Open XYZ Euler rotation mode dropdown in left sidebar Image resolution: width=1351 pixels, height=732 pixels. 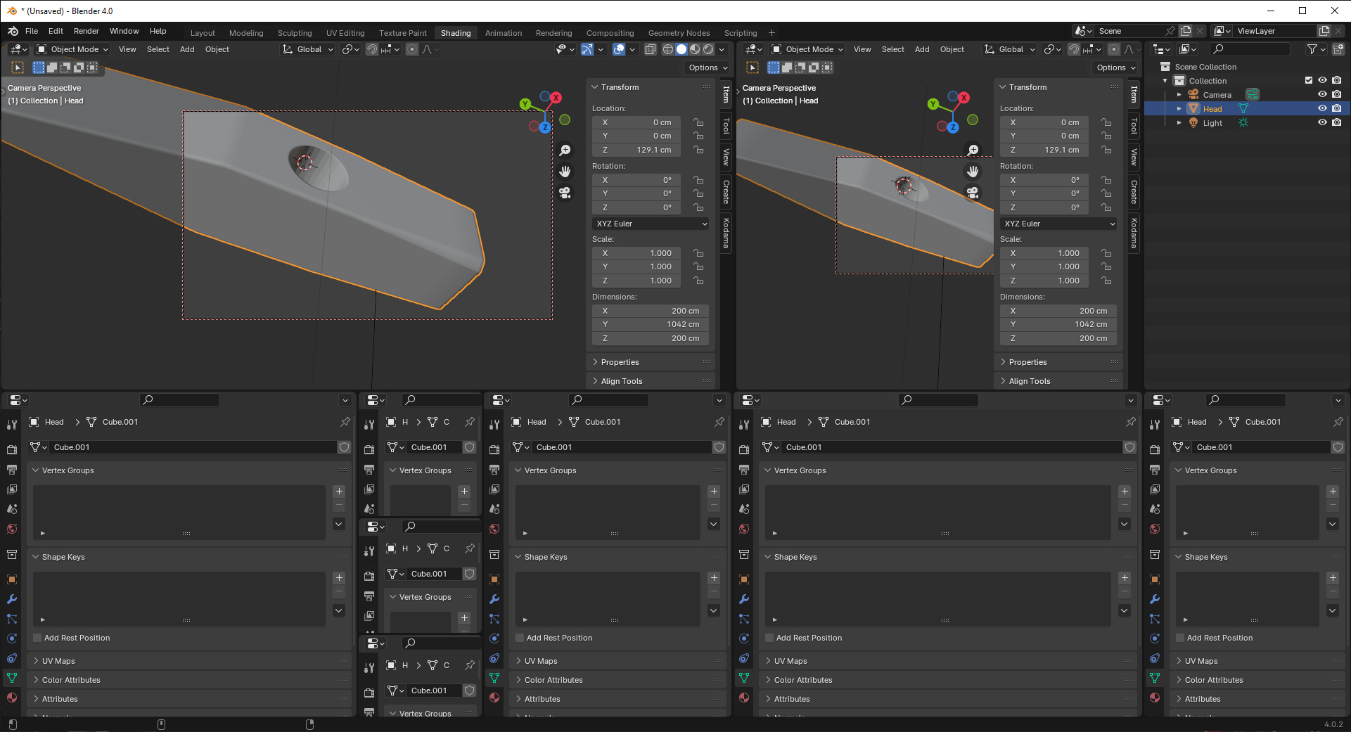coord(651,224)
